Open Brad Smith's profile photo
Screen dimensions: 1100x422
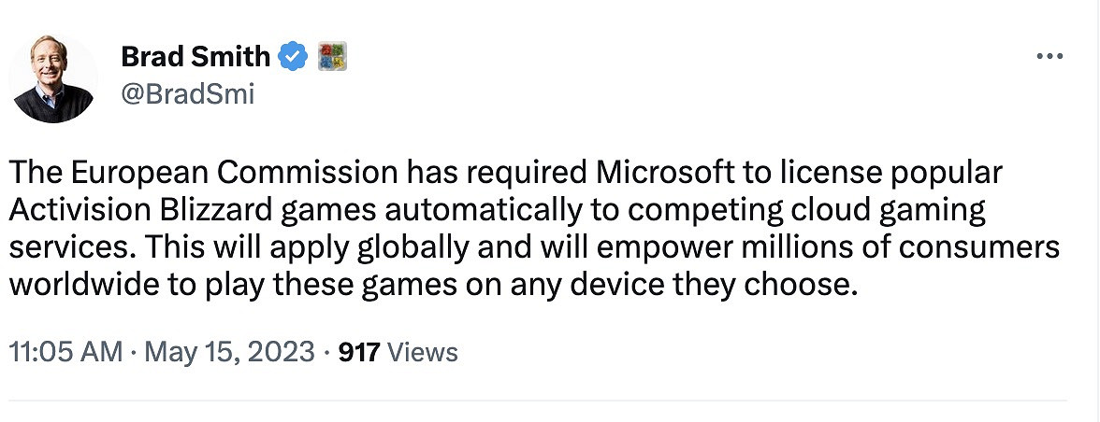pyautogui.click(x=54, y=78)
